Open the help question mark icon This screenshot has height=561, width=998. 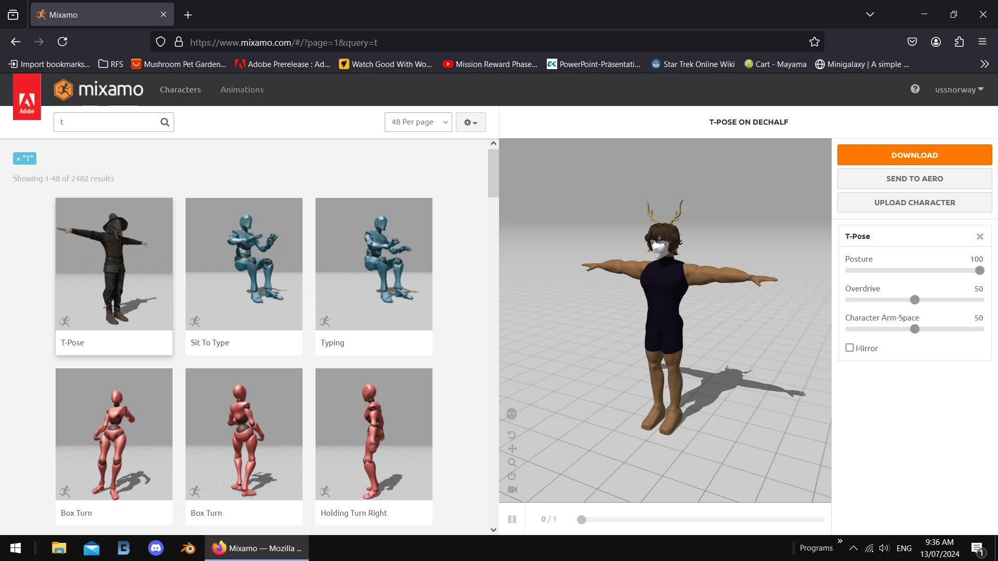coord(915,89)
